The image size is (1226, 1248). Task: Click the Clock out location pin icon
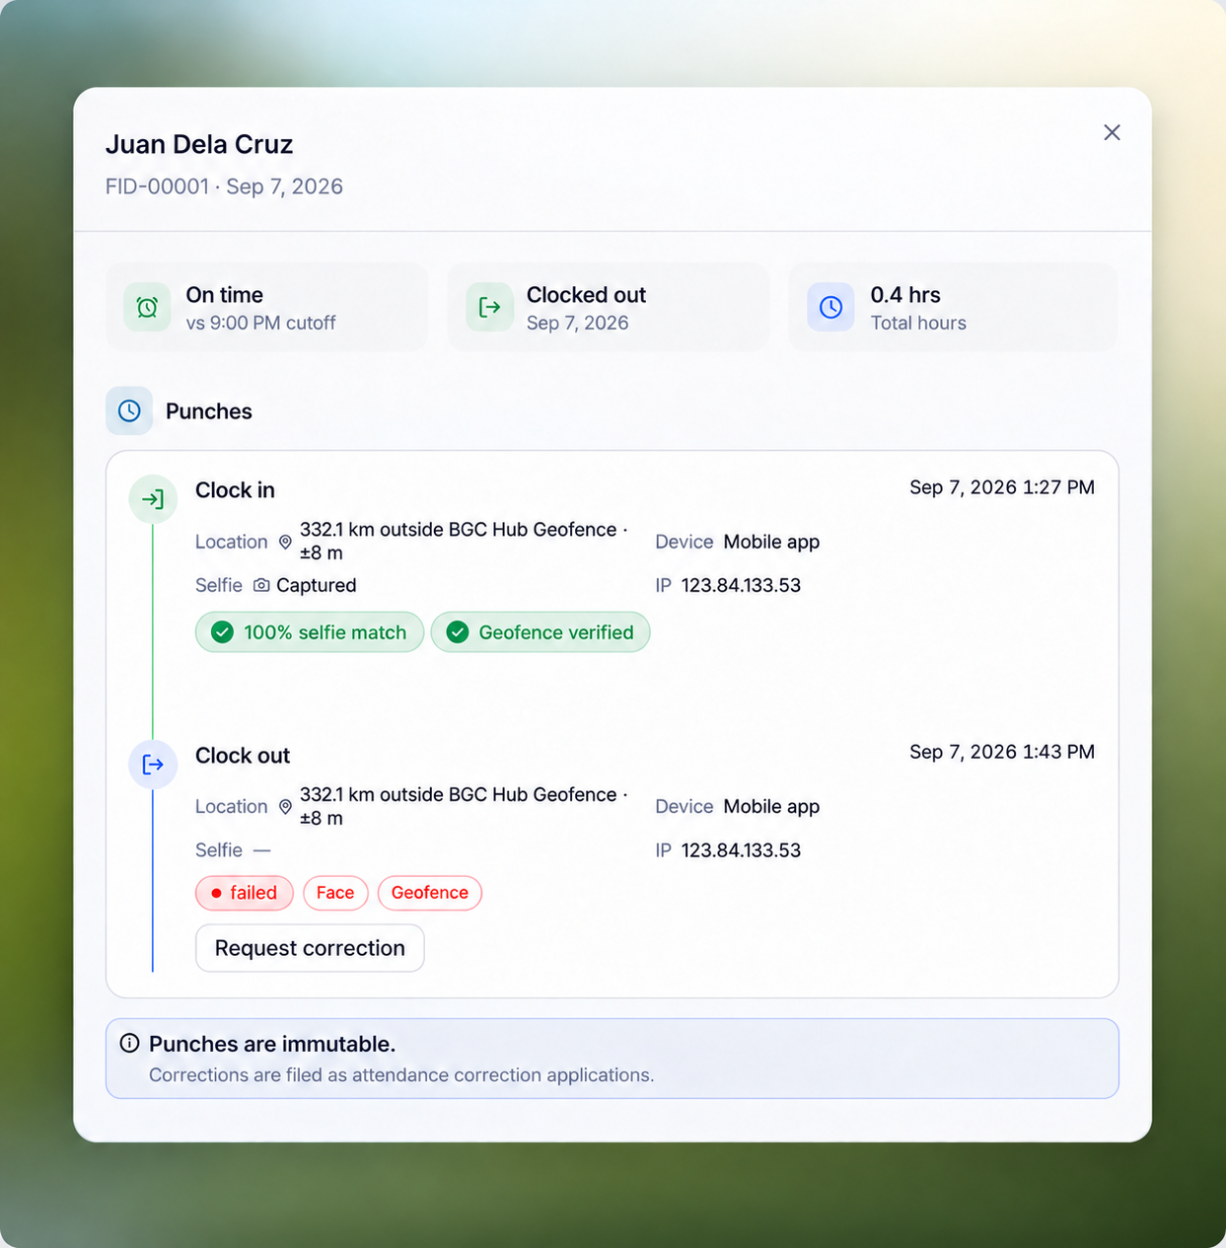285,806
